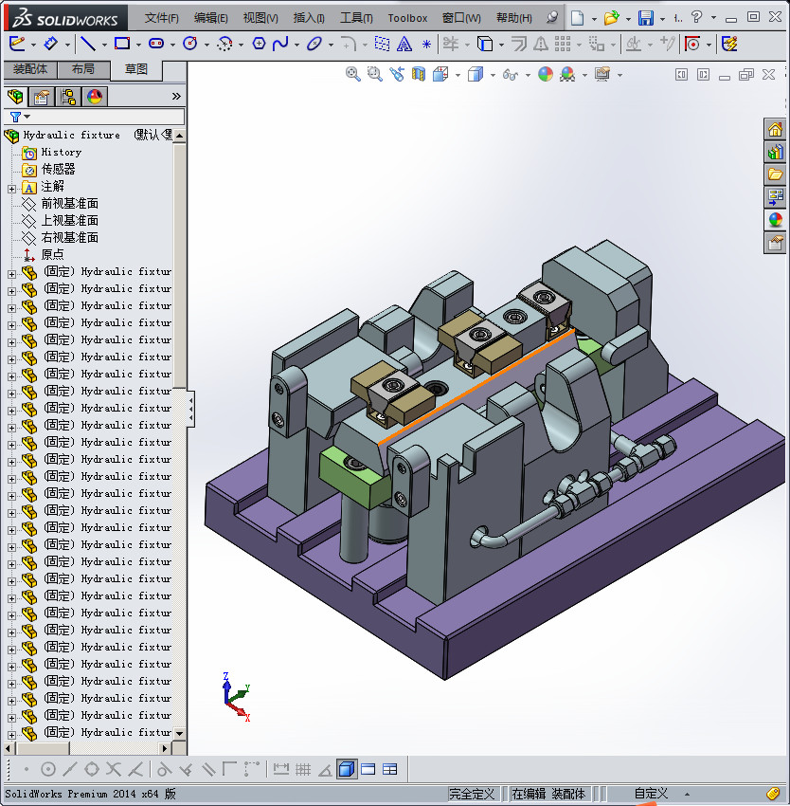Toggle the Intersection snap
790x806 pixels.
pos(114,769)
